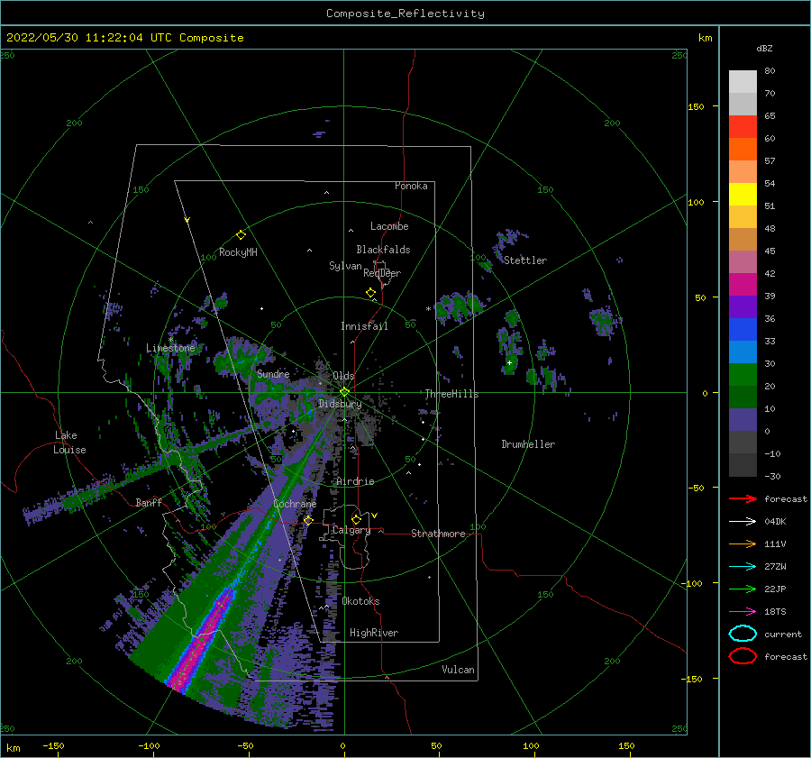The width and height of the screenshot is (811, 758).
Task: Click the Vulcan label
Action: (459, 670)
